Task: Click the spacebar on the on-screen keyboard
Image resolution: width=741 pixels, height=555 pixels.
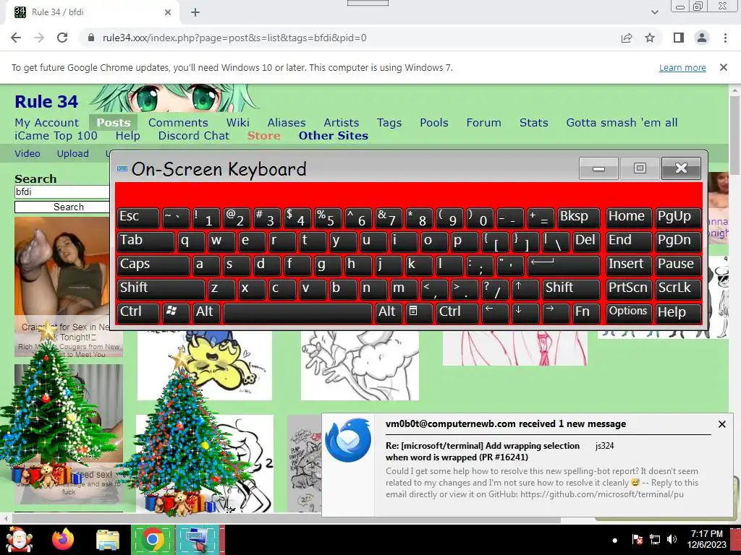Action: coord(297,312)
